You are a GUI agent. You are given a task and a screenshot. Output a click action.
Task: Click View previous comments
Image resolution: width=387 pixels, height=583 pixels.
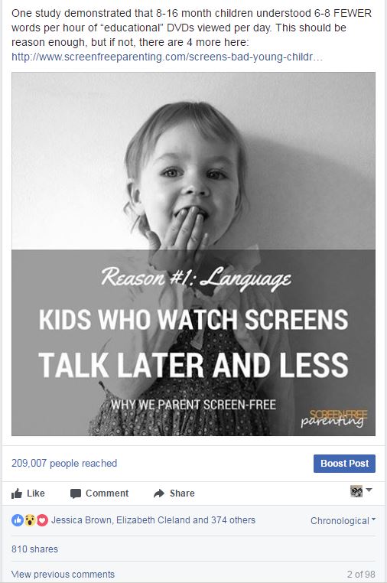click(x=63, y=574)
